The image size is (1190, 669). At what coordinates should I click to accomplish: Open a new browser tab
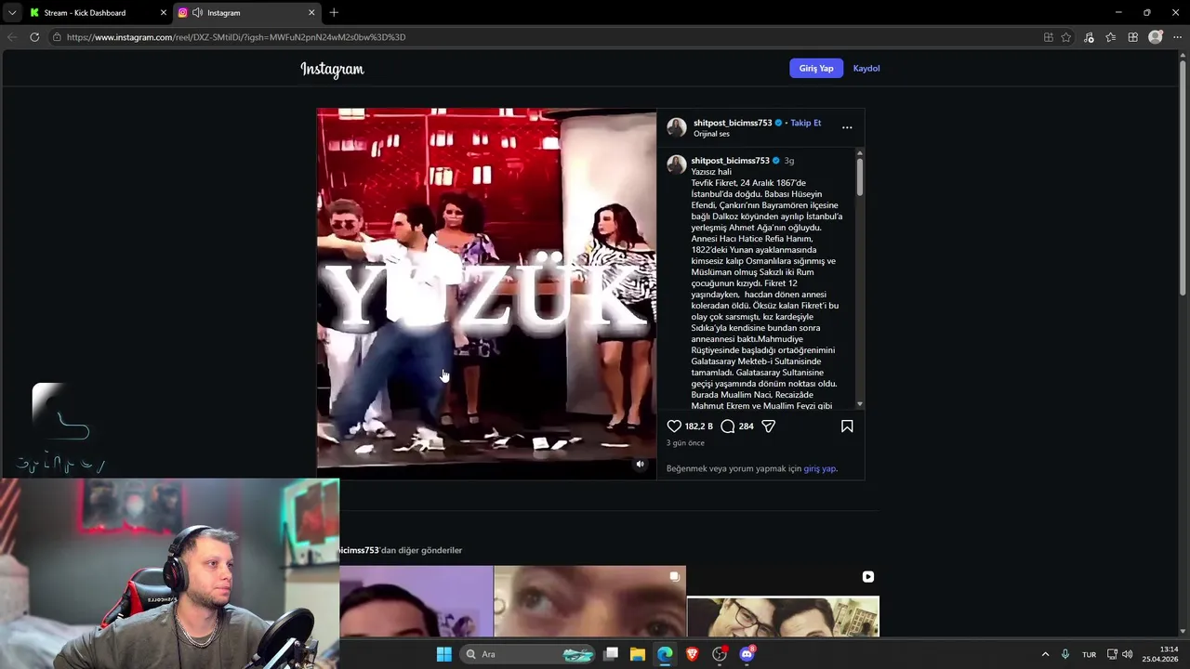click(x=334, y=12)
